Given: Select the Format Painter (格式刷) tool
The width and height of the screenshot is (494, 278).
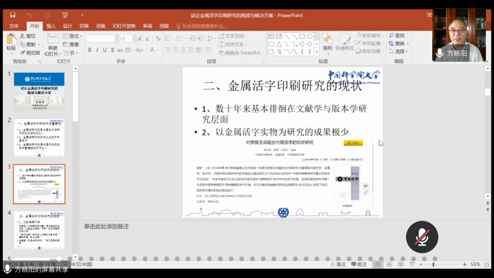Looking at the screenshot, I should (x=30, y=53).
